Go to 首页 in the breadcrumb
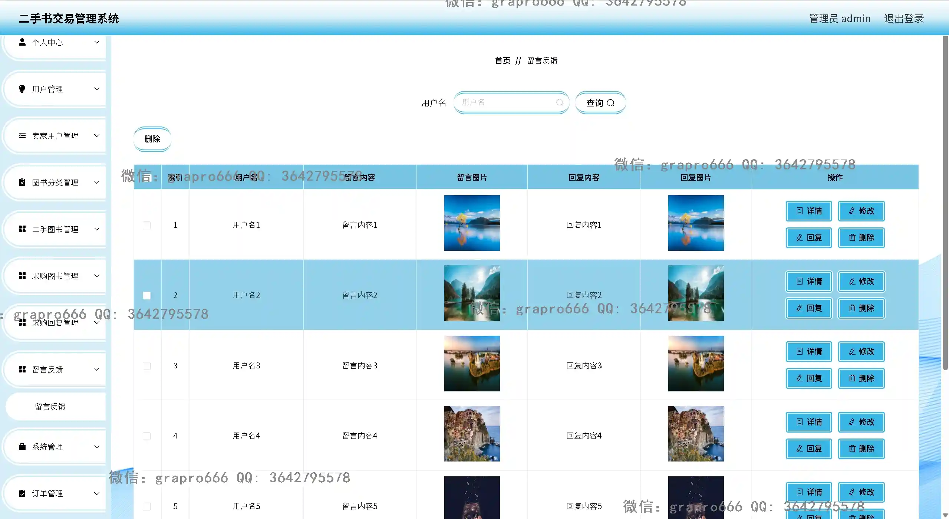 502,60
